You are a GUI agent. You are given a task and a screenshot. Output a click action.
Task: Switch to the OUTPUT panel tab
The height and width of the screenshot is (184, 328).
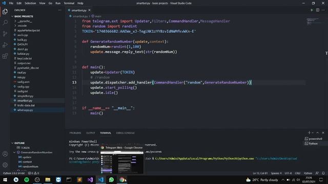click(x=91, y=133)
